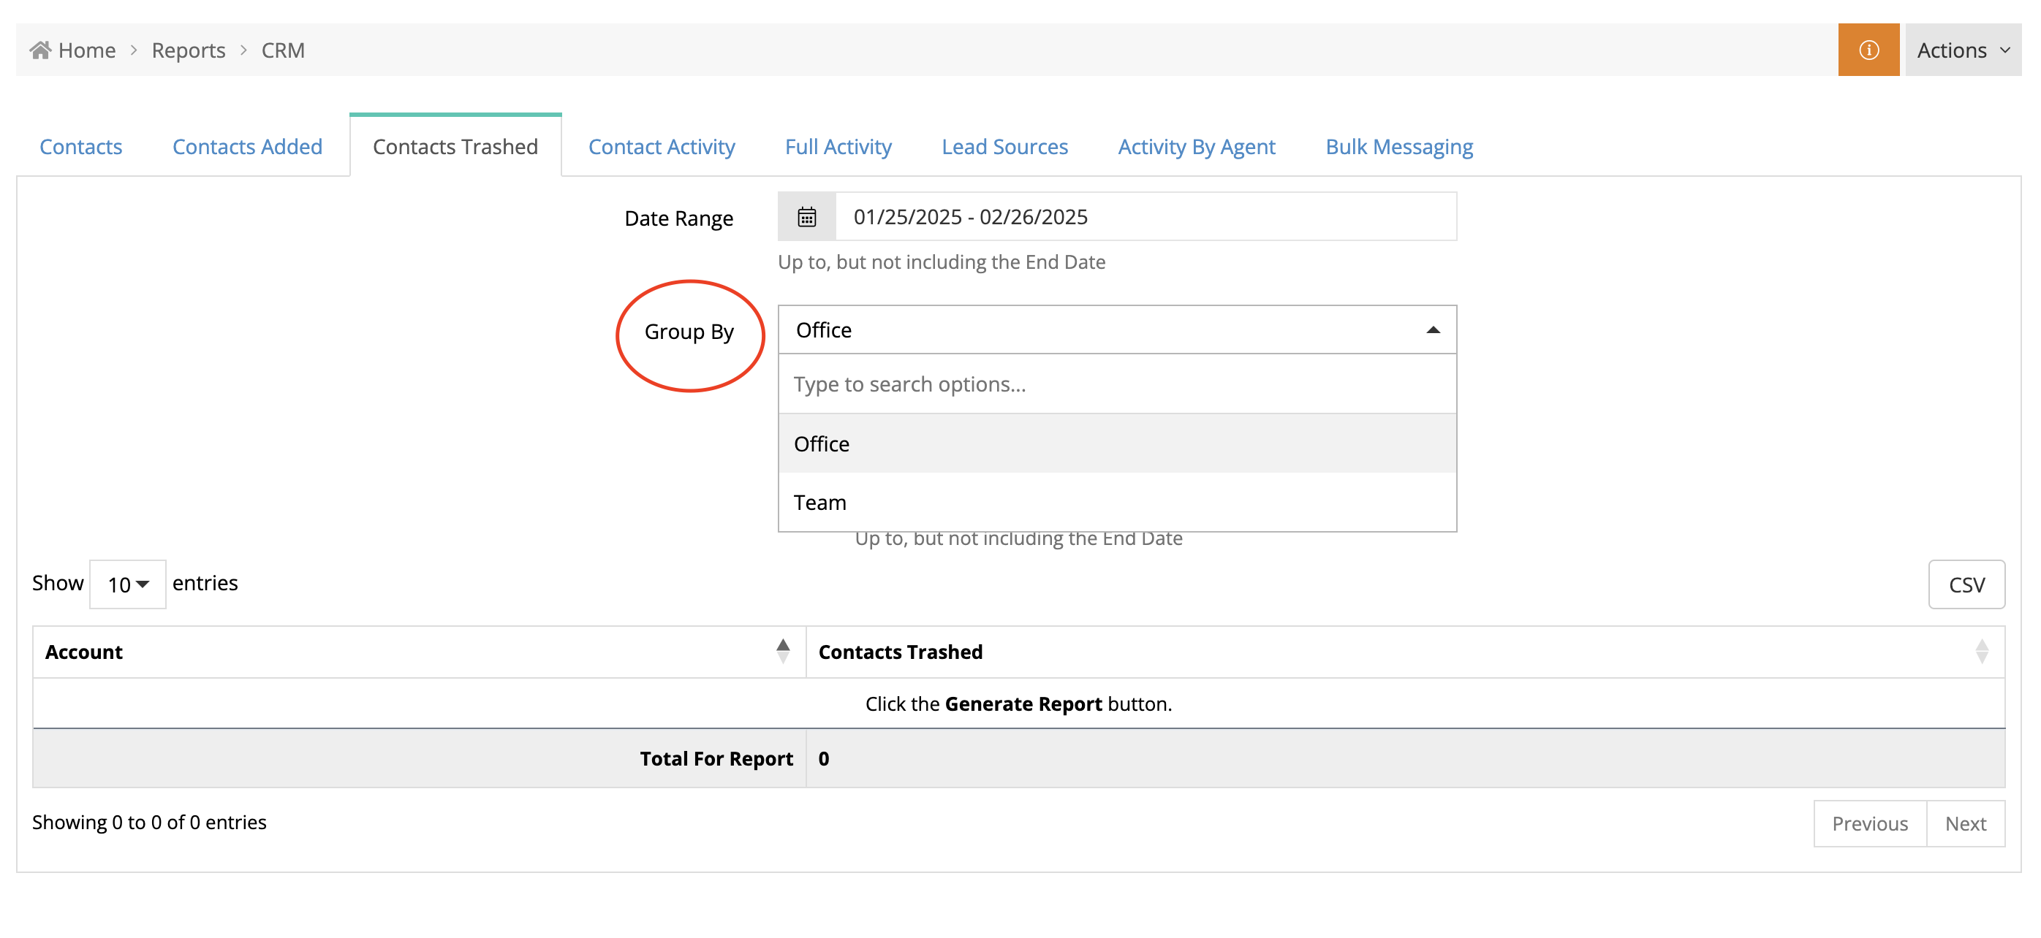Sort table by Account column arrow

pos(782,651)
